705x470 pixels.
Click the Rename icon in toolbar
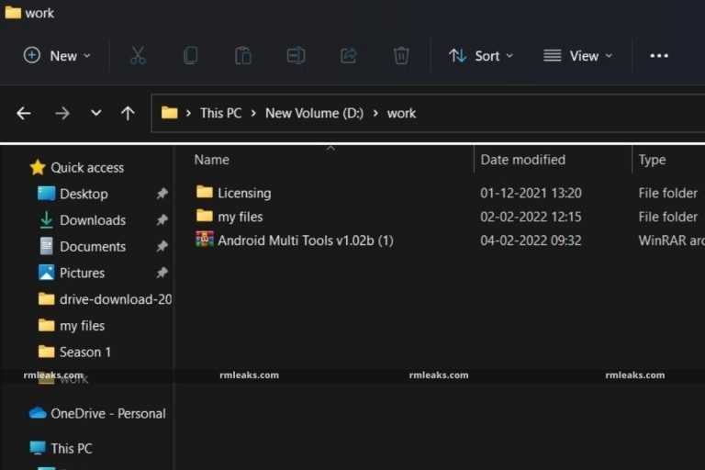tap(296, 56)
